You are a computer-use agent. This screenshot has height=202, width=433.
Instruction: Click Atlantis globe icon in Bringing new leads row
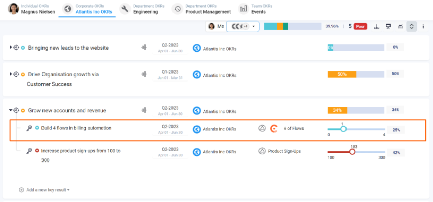(x=197, y=48)
